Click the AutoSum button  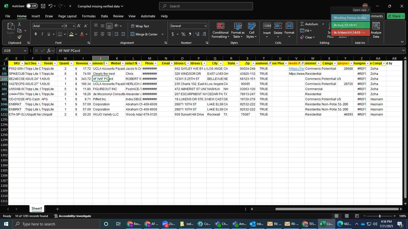309,24
